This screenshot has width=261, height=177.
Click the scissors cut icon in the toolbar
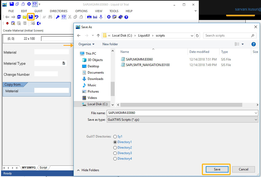pyautogui.click(x=70, y=17)
